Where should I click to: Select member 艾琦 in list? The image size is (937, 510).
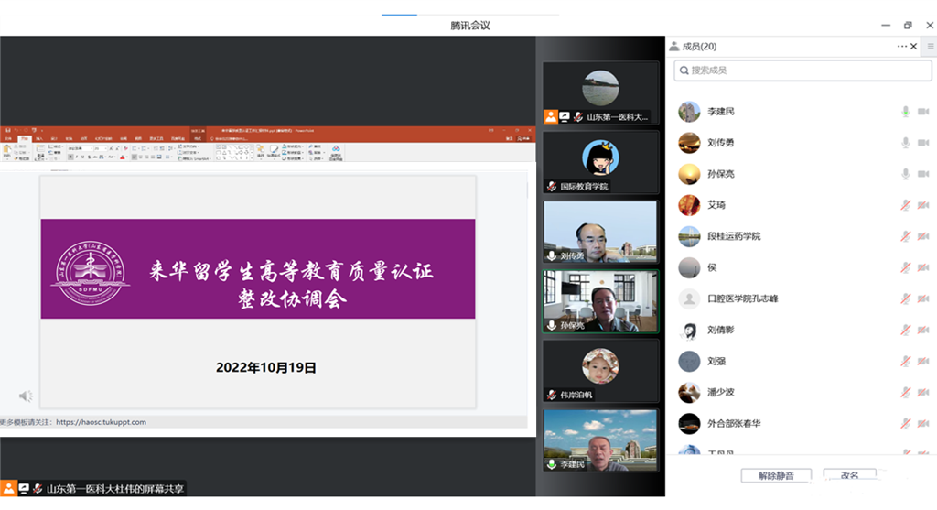coord(802,205)
